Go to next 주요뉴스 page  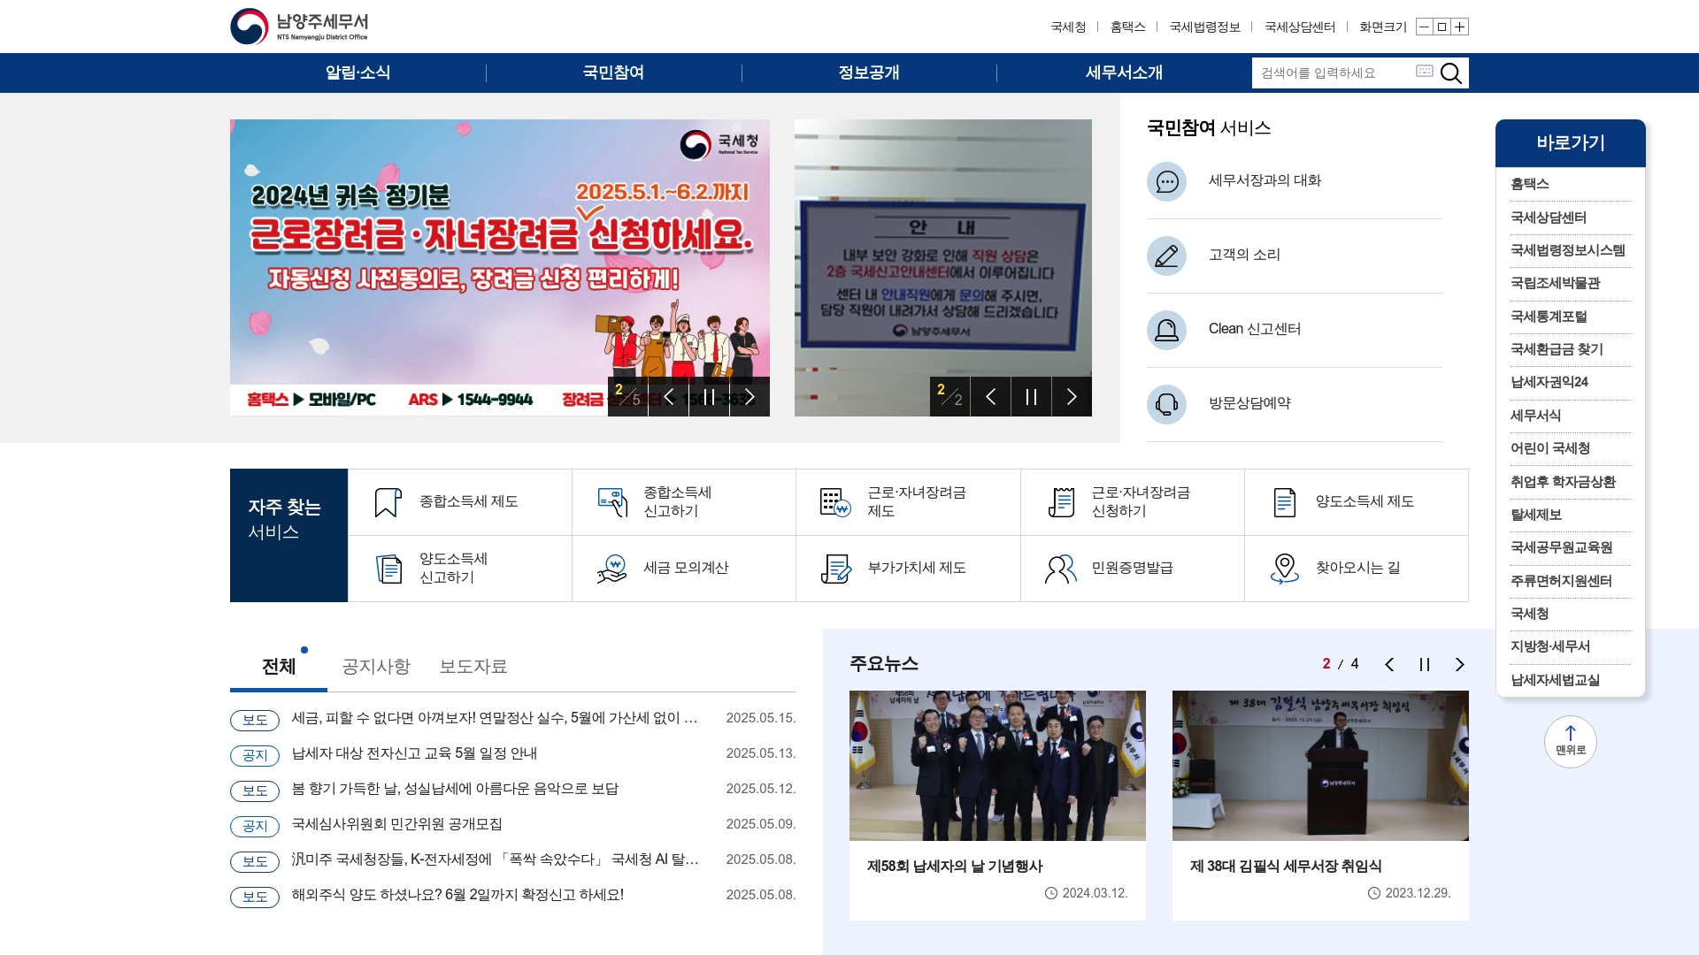tap(1460, 664)
